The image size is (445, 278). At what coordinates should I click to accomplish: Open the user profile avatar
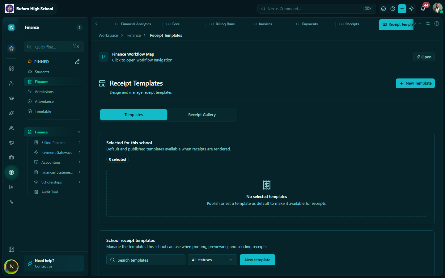click(x=438, y=8)
